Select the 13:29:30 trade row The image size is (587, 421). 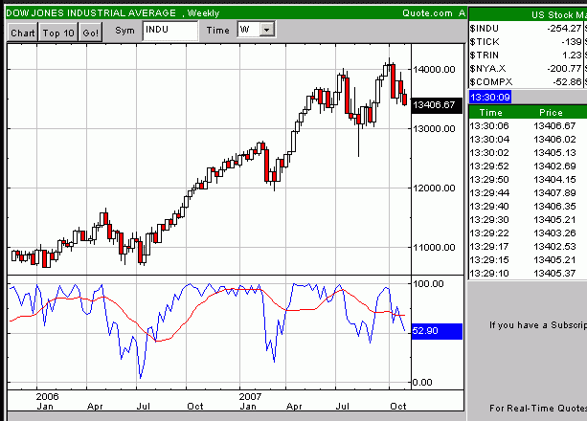point(528,220)
